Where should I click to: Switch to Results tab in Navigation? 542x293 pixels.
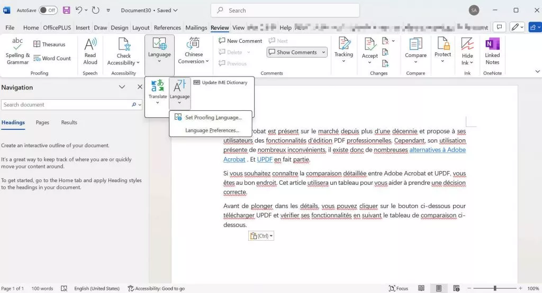click(x=69, y=122)
